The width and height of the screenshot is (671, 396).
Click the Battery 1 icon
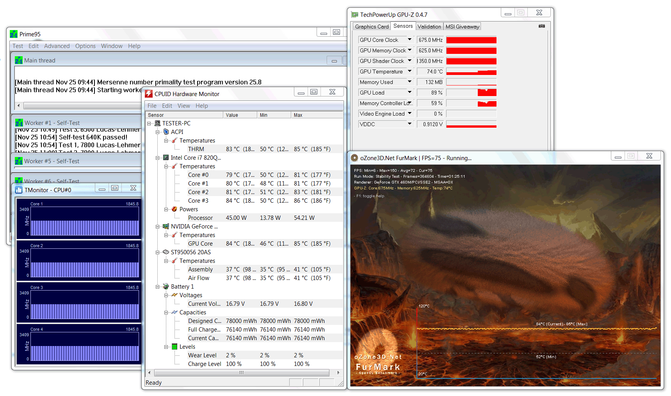166,287
